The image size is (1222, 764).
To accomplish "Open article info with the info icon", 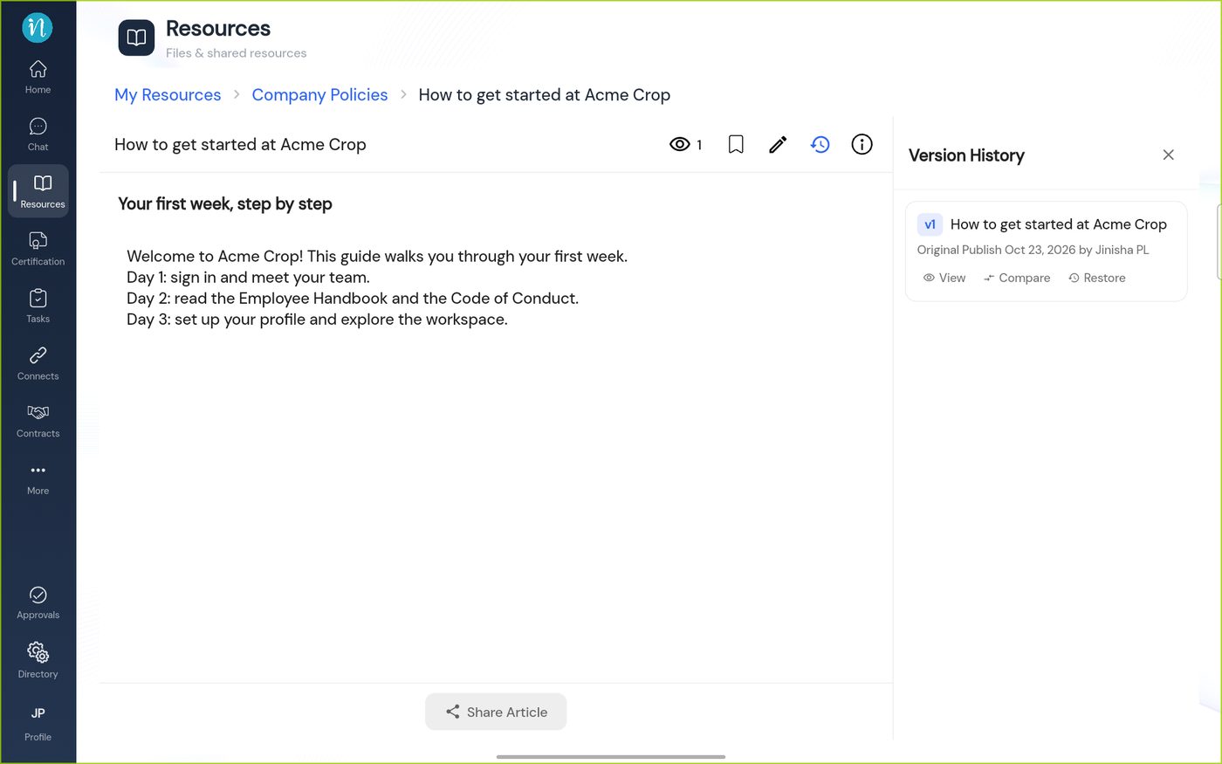I will 862,145.
